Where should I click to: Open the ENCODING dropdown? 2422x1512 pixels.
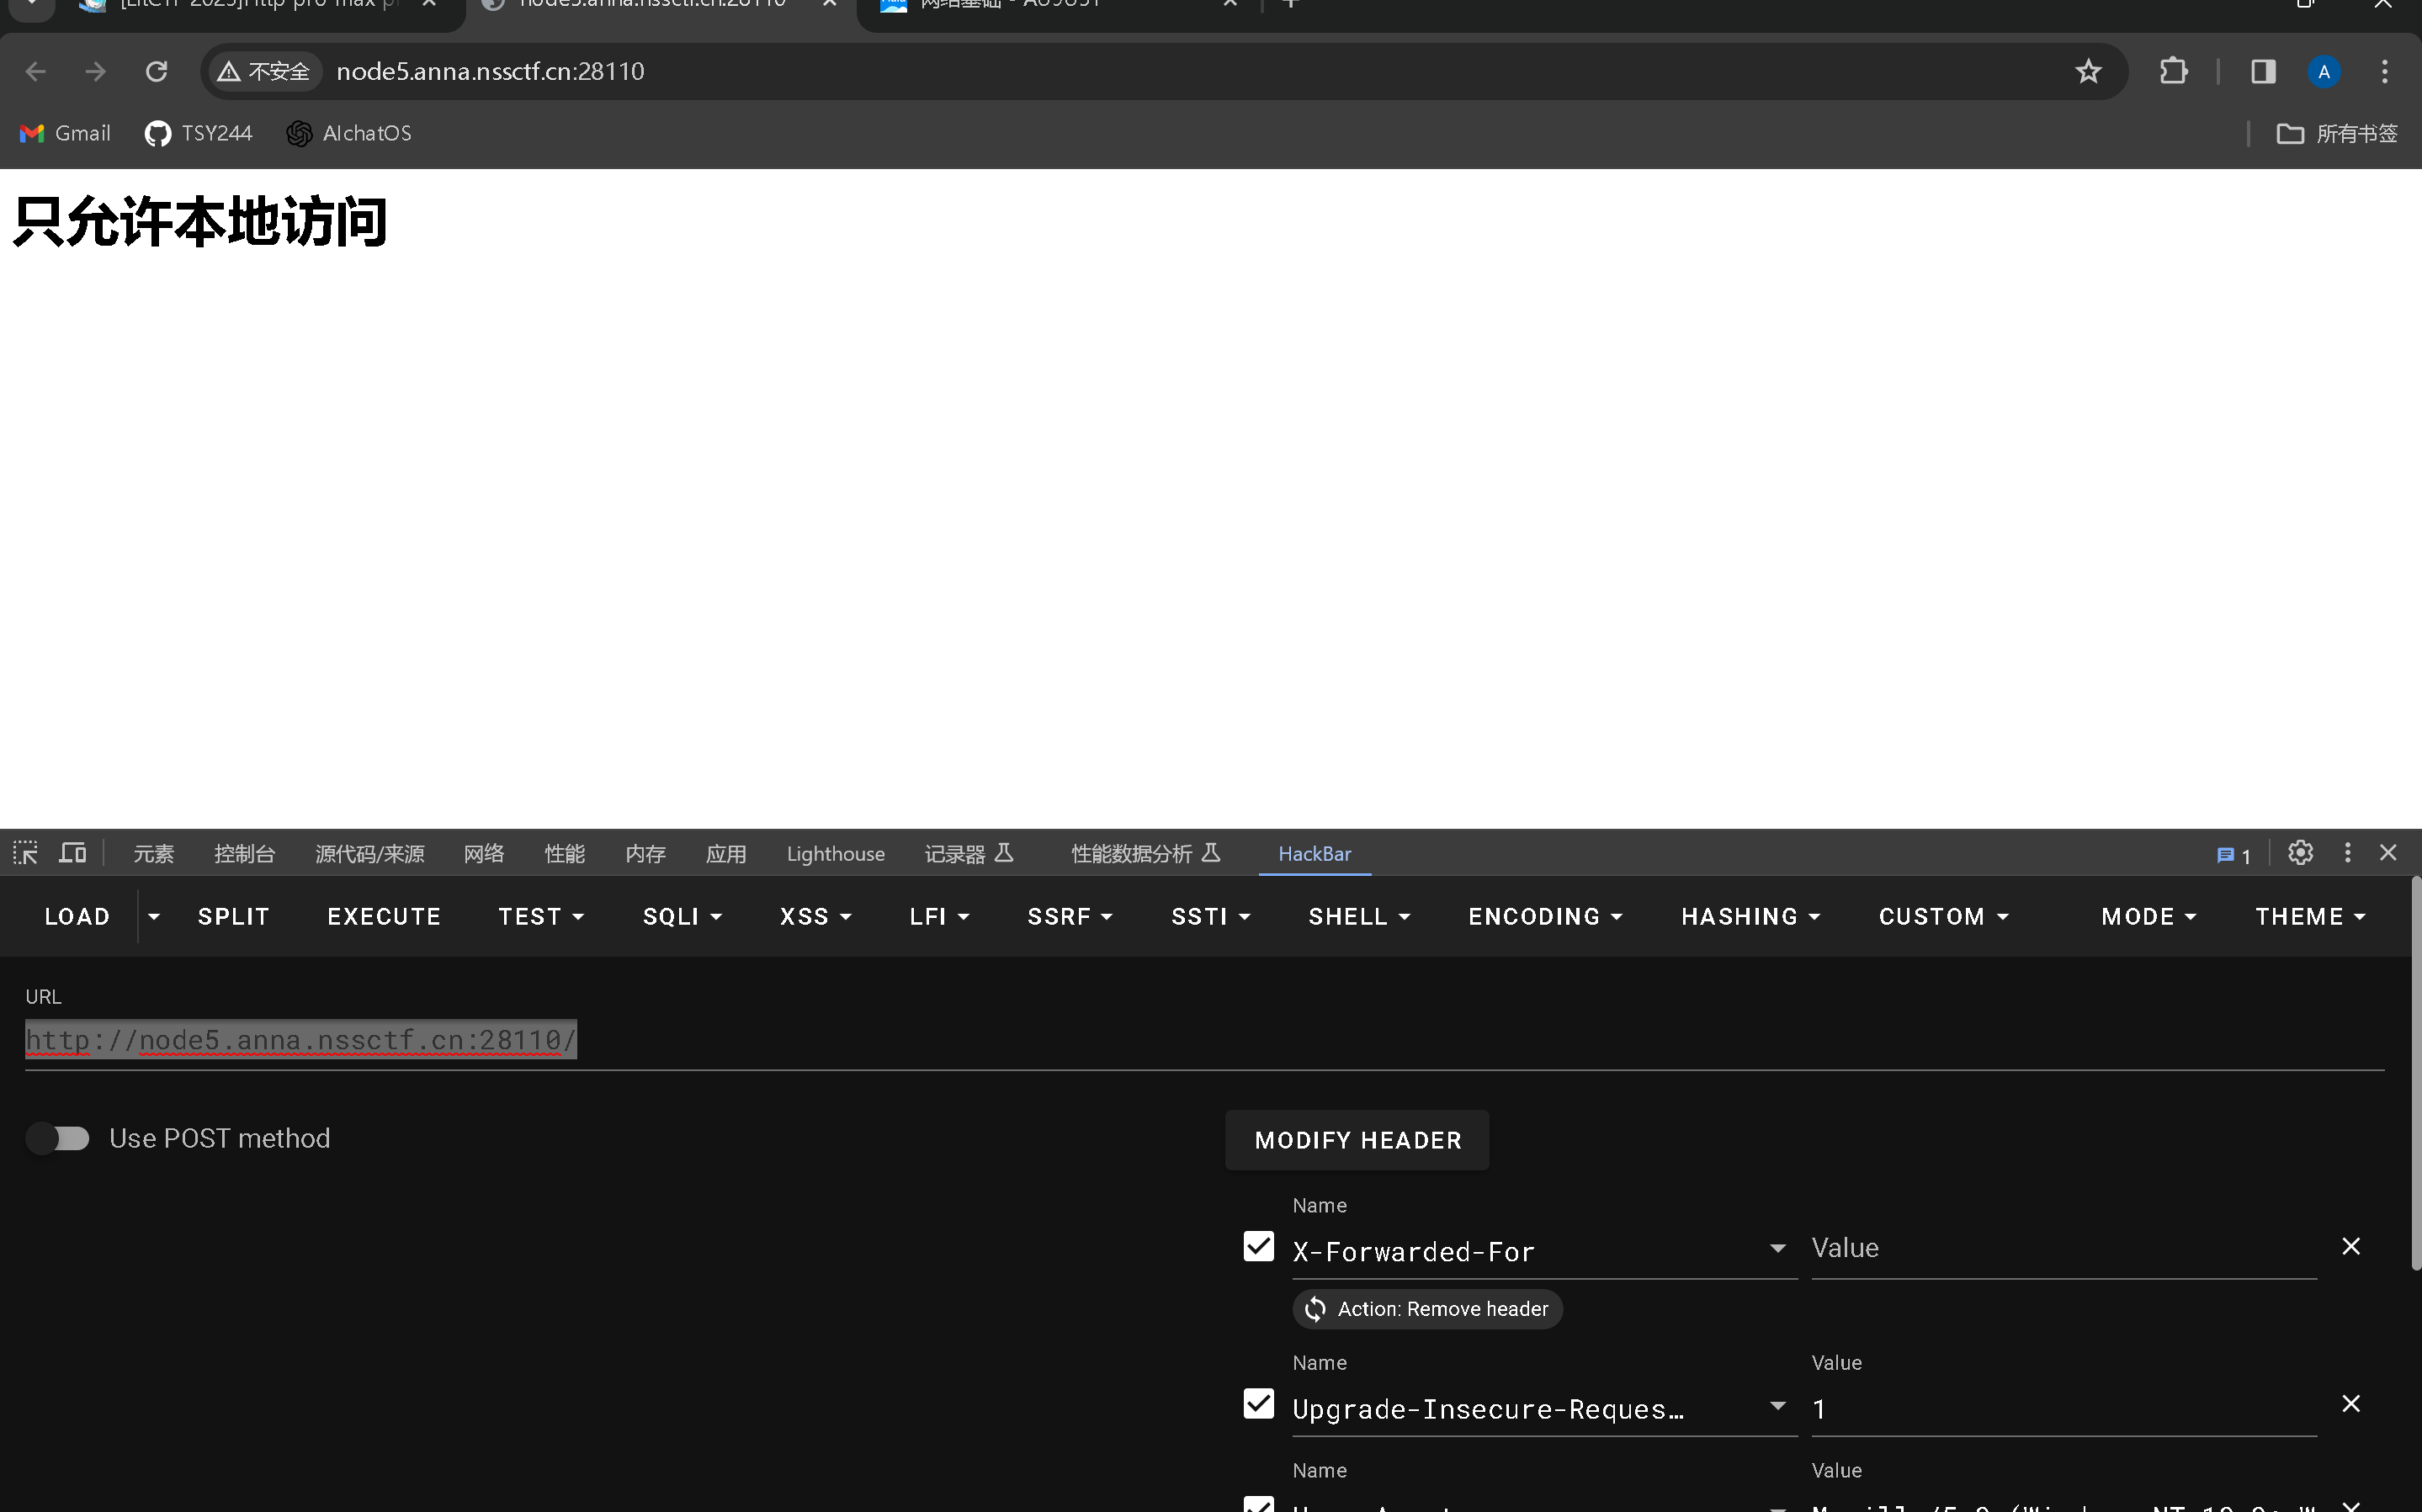(1544, 916)
